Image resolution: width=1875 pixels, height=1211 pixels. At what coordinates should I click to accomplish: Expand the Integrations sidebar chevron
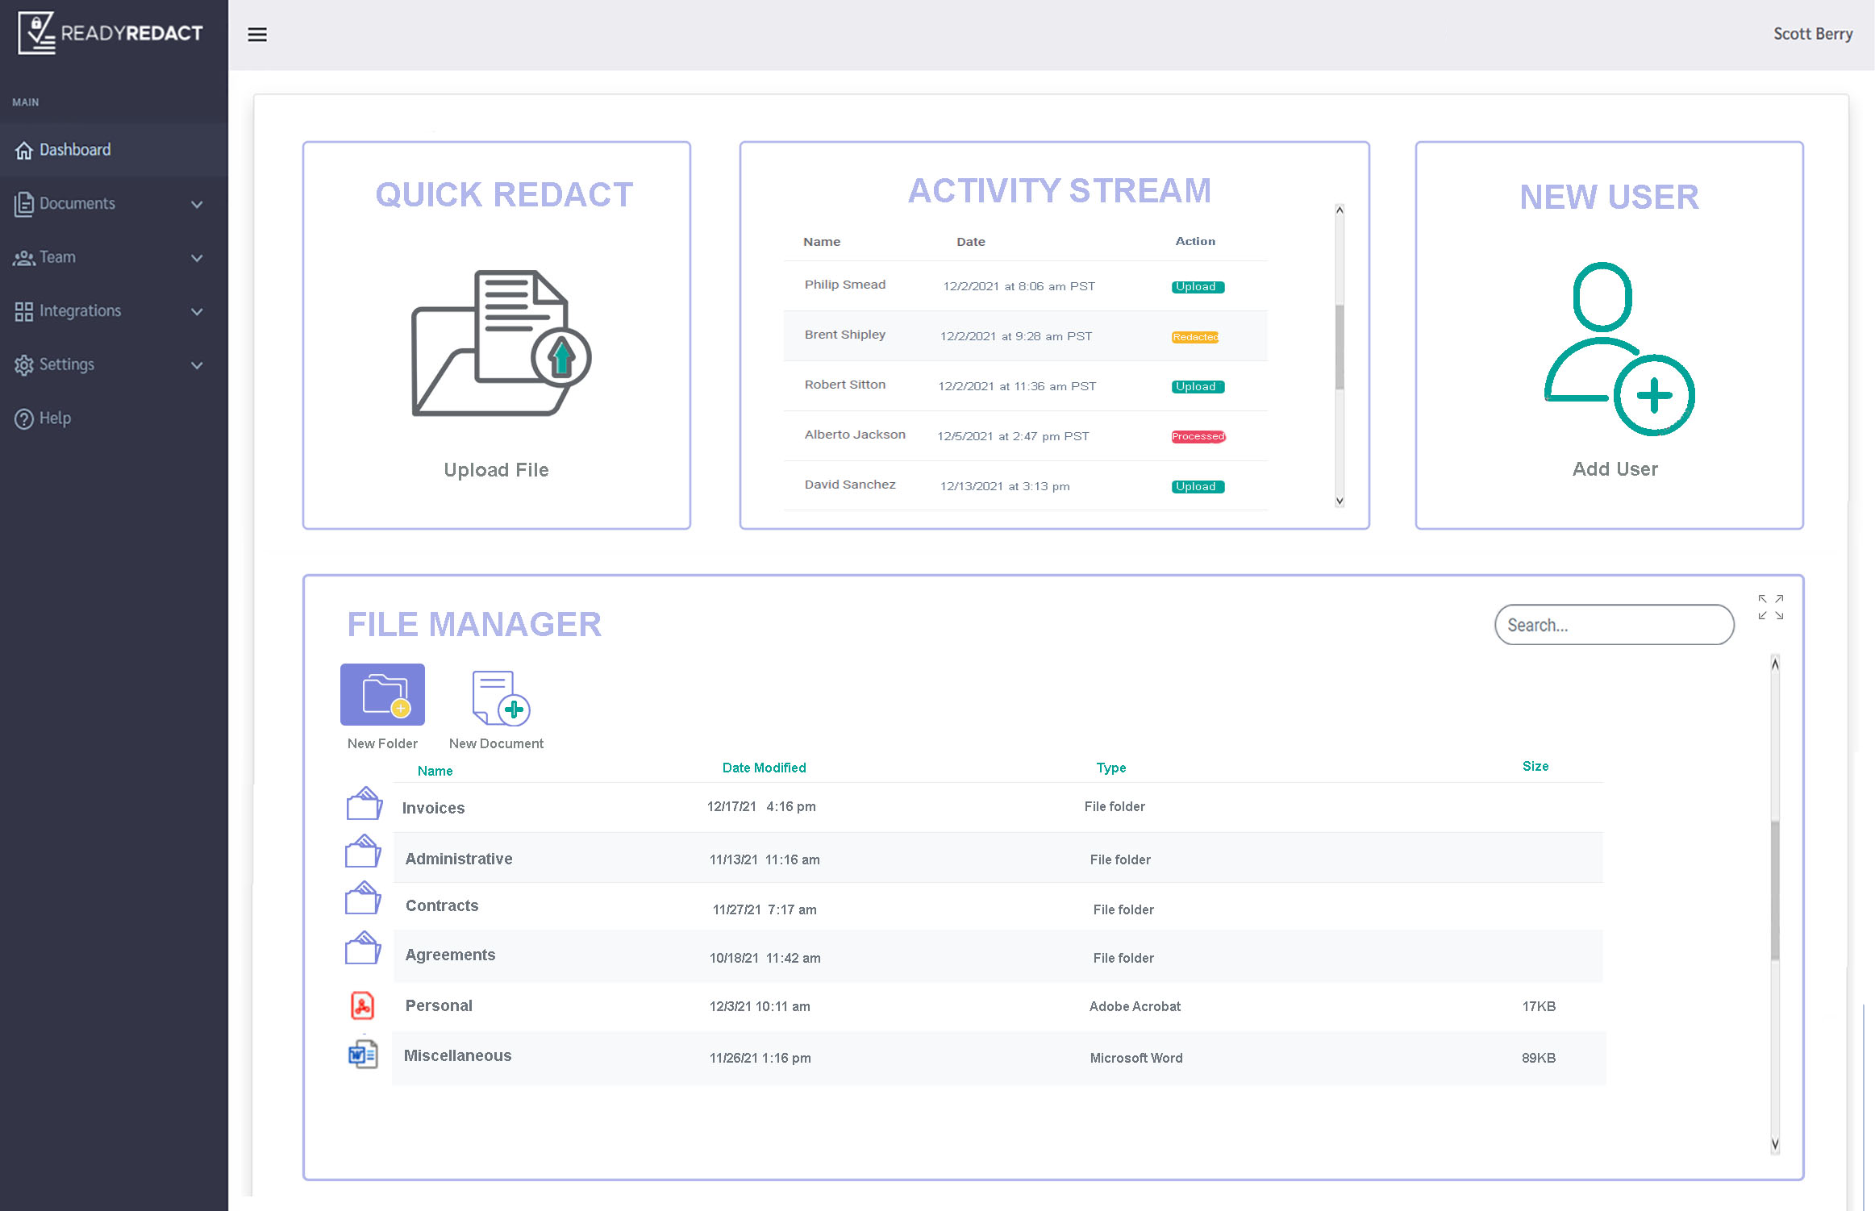[x=197, y=312]
